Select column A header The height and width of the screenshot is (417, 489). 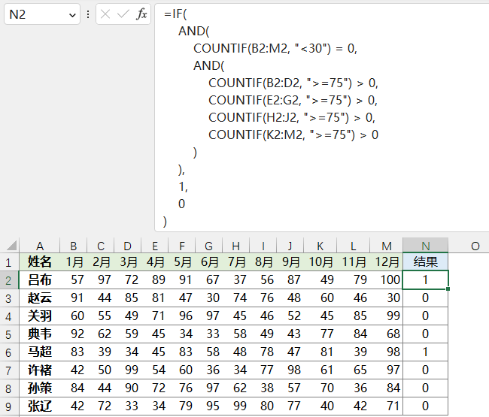[40, 246]
